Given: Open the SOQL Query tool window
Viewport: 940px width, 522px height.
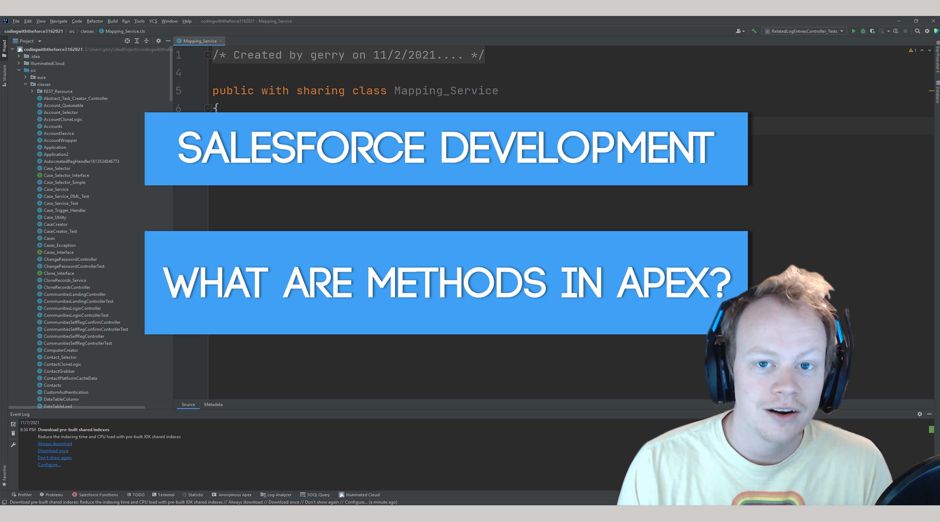Looking at the screenshot, I should coord(315,495).
